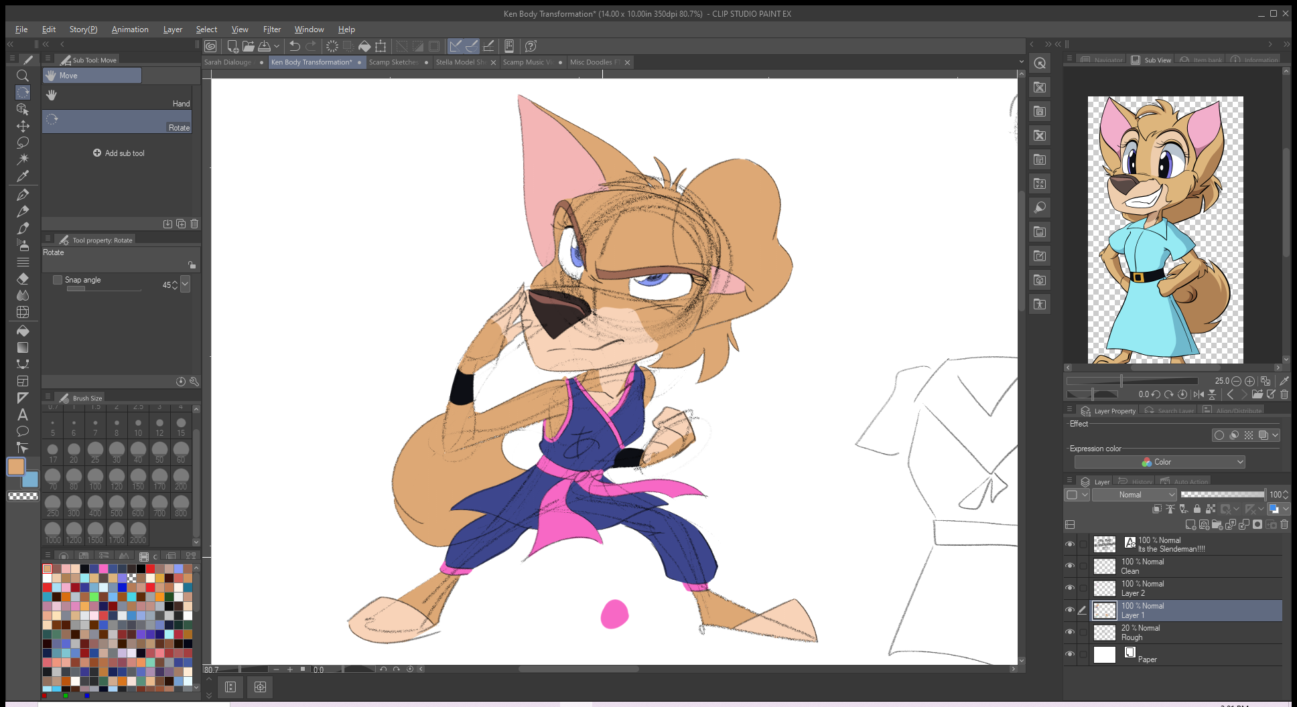
Task: Open the Filter menu
Action: (x=271, y=29)
